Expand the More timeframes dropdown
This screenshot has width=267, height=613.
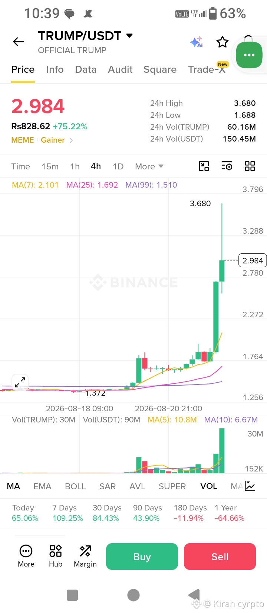coord(149,166)
